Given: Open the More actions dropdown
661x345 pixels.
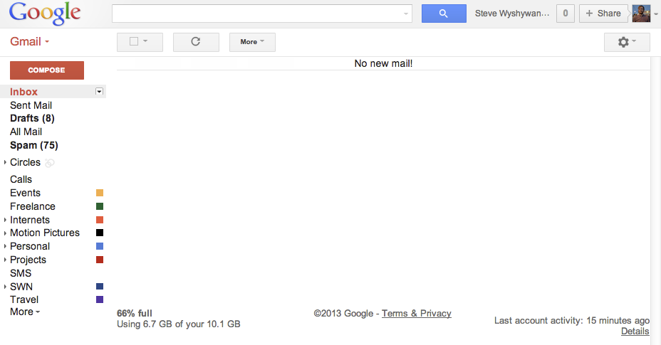Looking at the screenshot, I should [x=252, y=42].
